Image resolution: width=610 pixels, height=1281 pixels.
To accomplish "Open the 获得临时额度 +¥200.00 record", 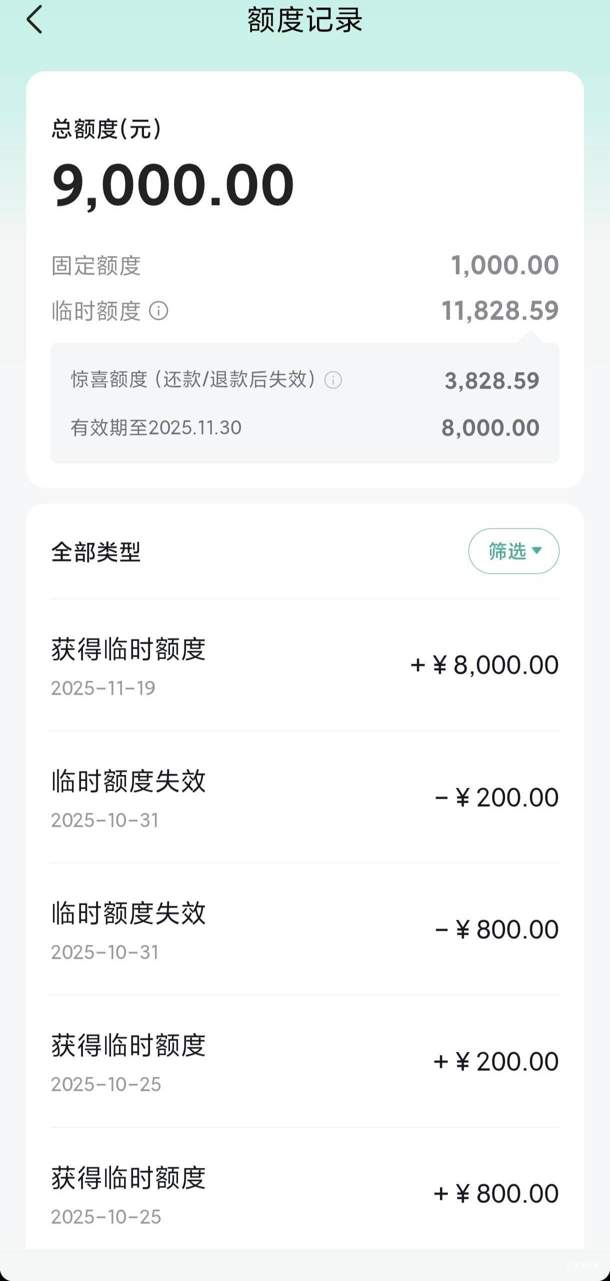I will click(304, 1061).
